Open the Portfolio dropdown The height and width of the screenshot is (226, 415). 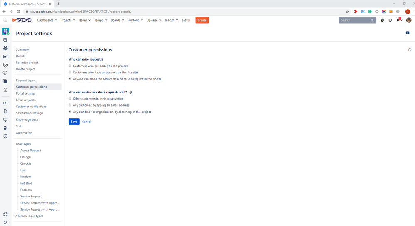pyautogui.click(x=135, y=20)
